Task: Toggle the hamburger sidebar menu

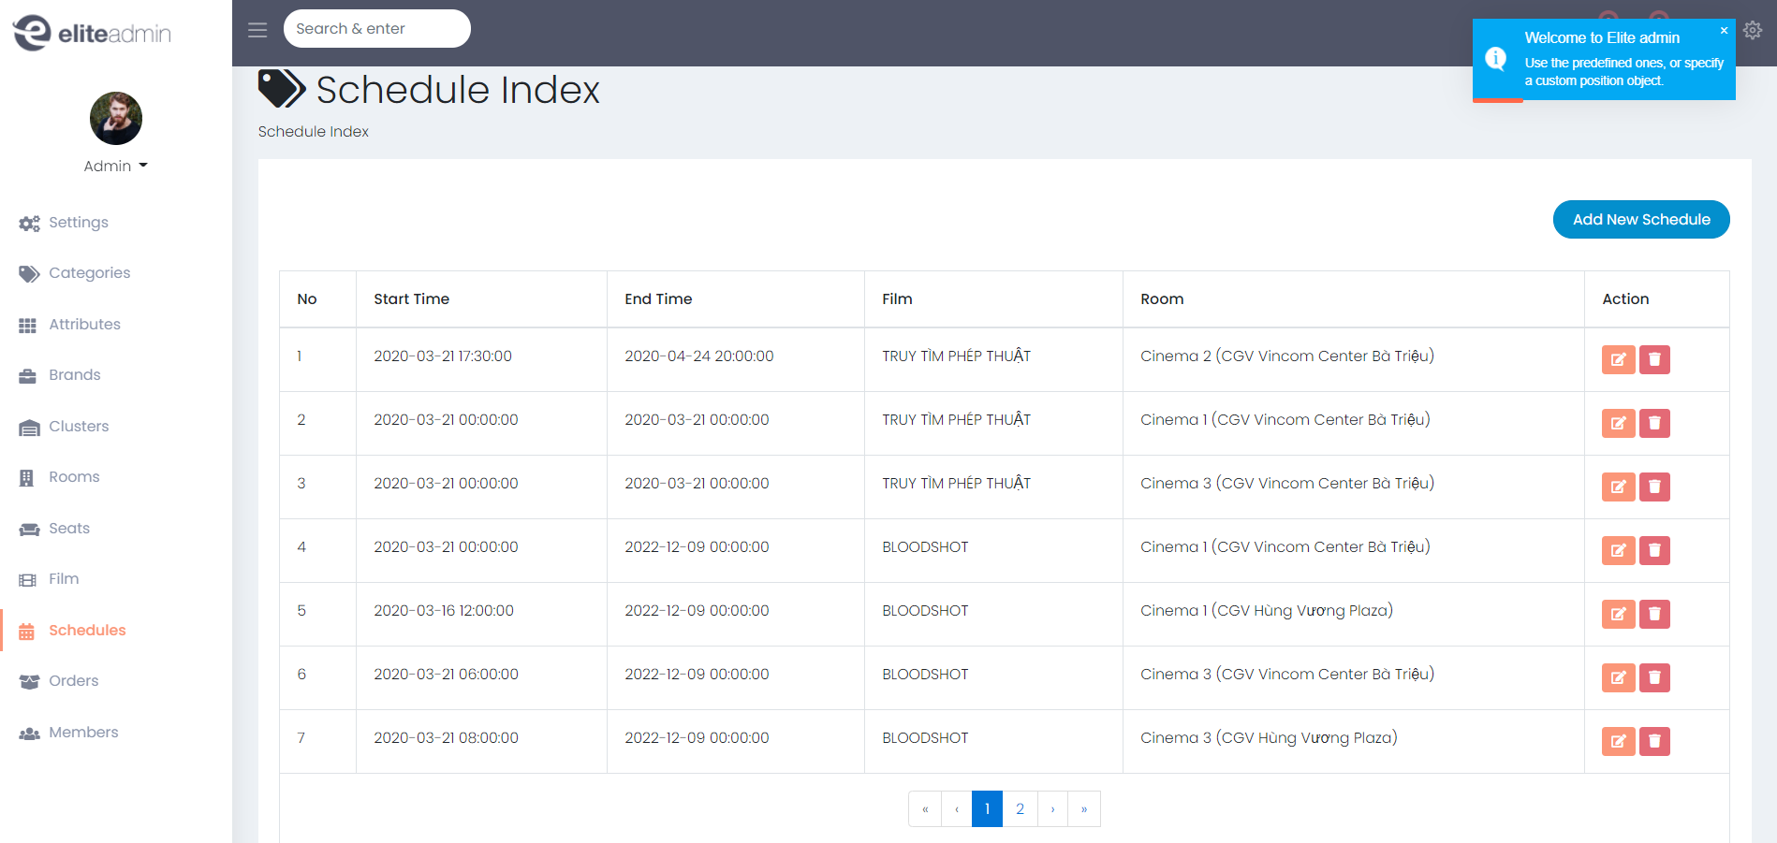Action: coord(257,30)
